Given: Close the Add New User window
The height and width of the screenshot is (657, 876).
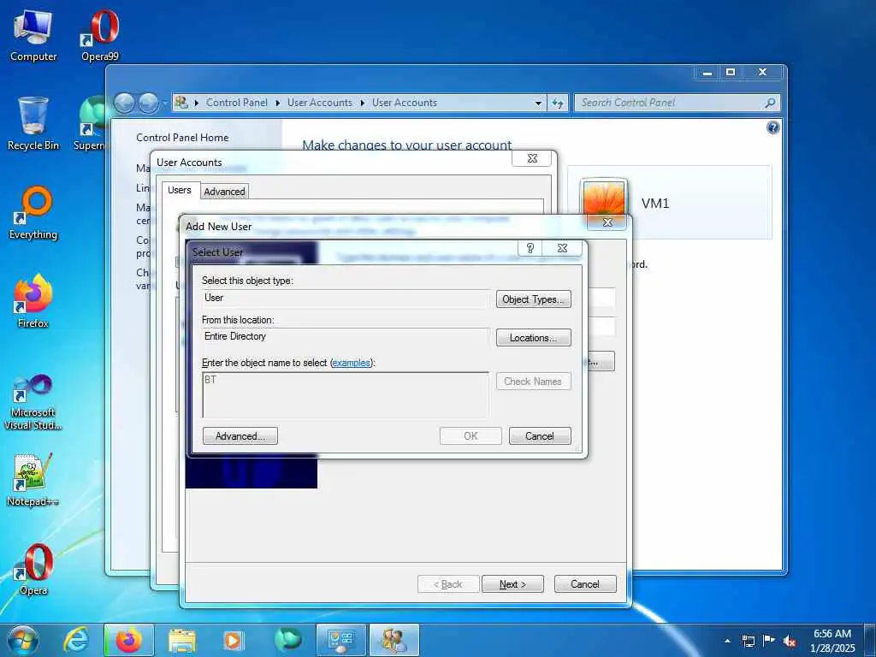Looking at the screenshot, I should [608, 222].
